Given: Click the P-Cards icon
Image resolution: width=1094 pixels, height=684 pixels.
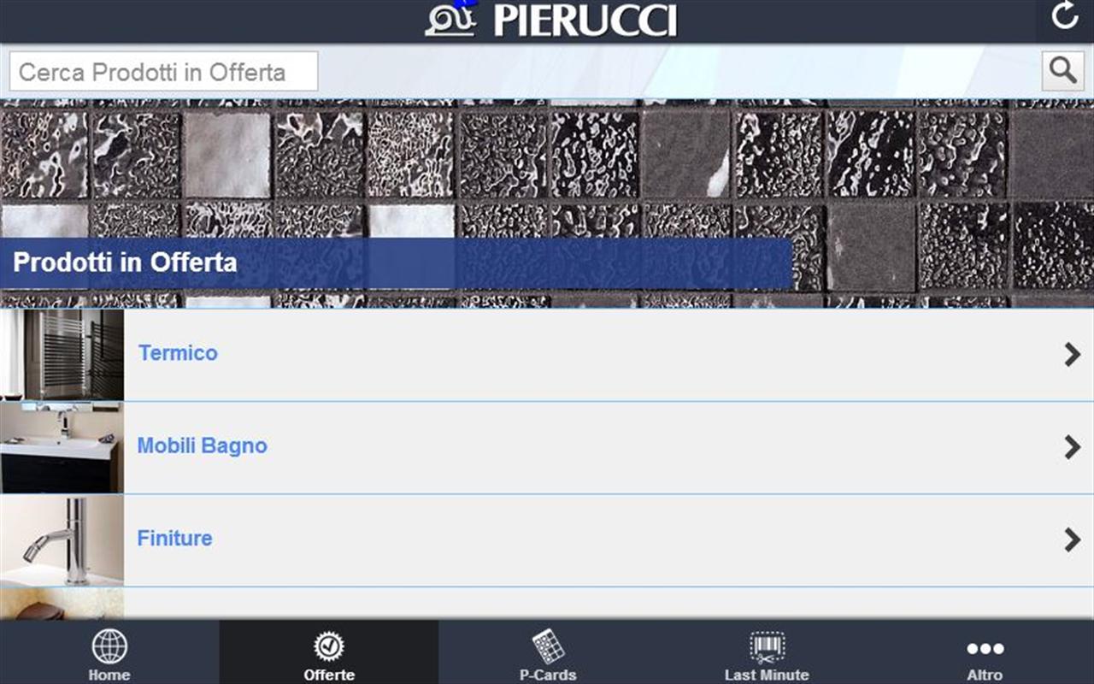Looking at the screenshot, I should pyautogui.click(x=548, y=646).
